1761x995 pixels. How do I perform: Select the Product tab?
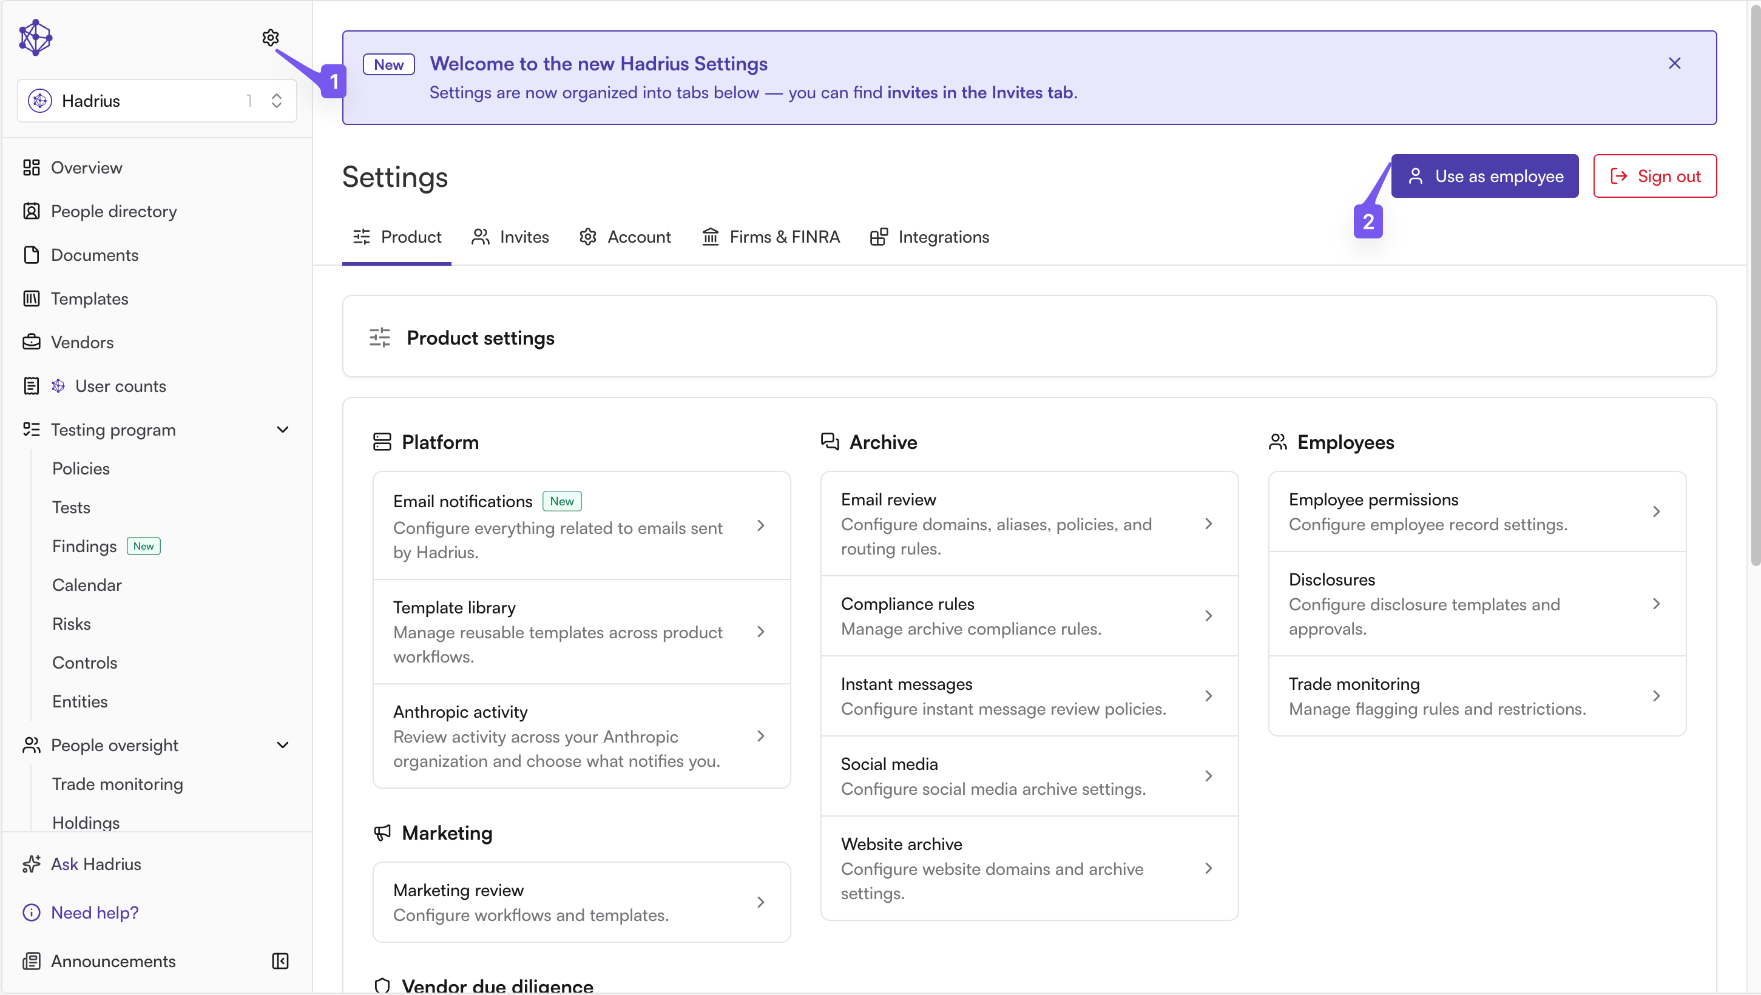point(396,237)
